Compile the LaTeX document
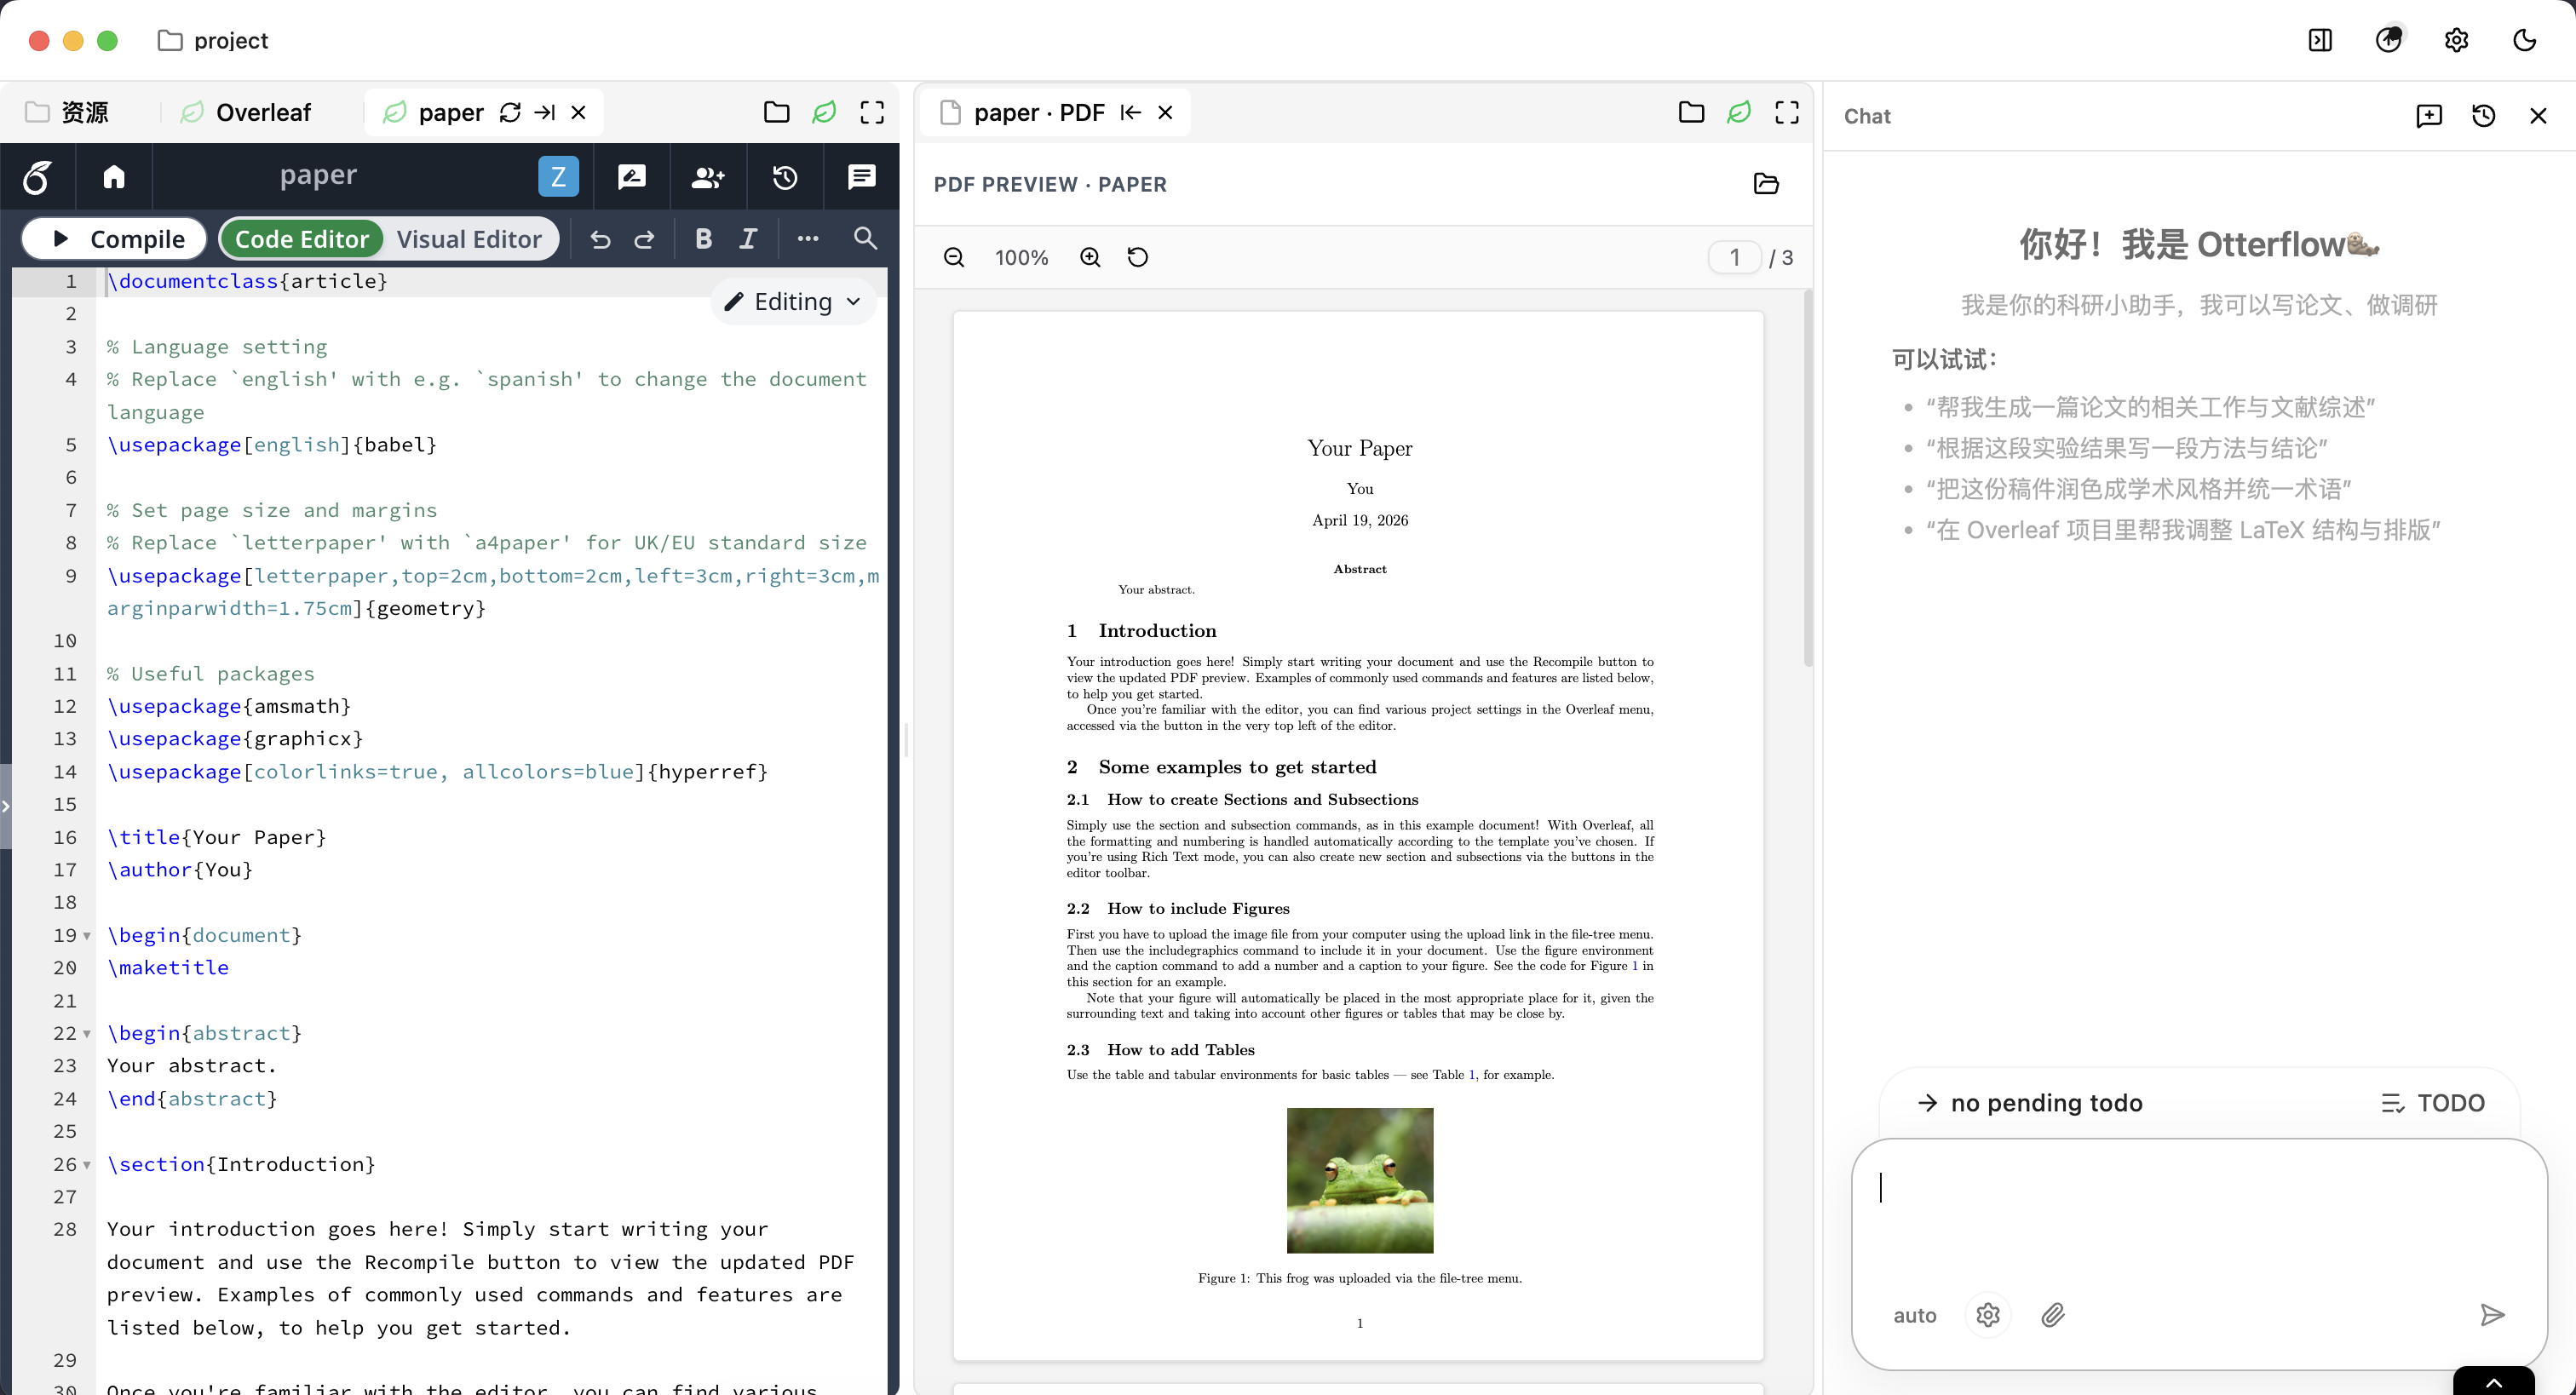The image size is (2576, 1395). tap(115, 239)
